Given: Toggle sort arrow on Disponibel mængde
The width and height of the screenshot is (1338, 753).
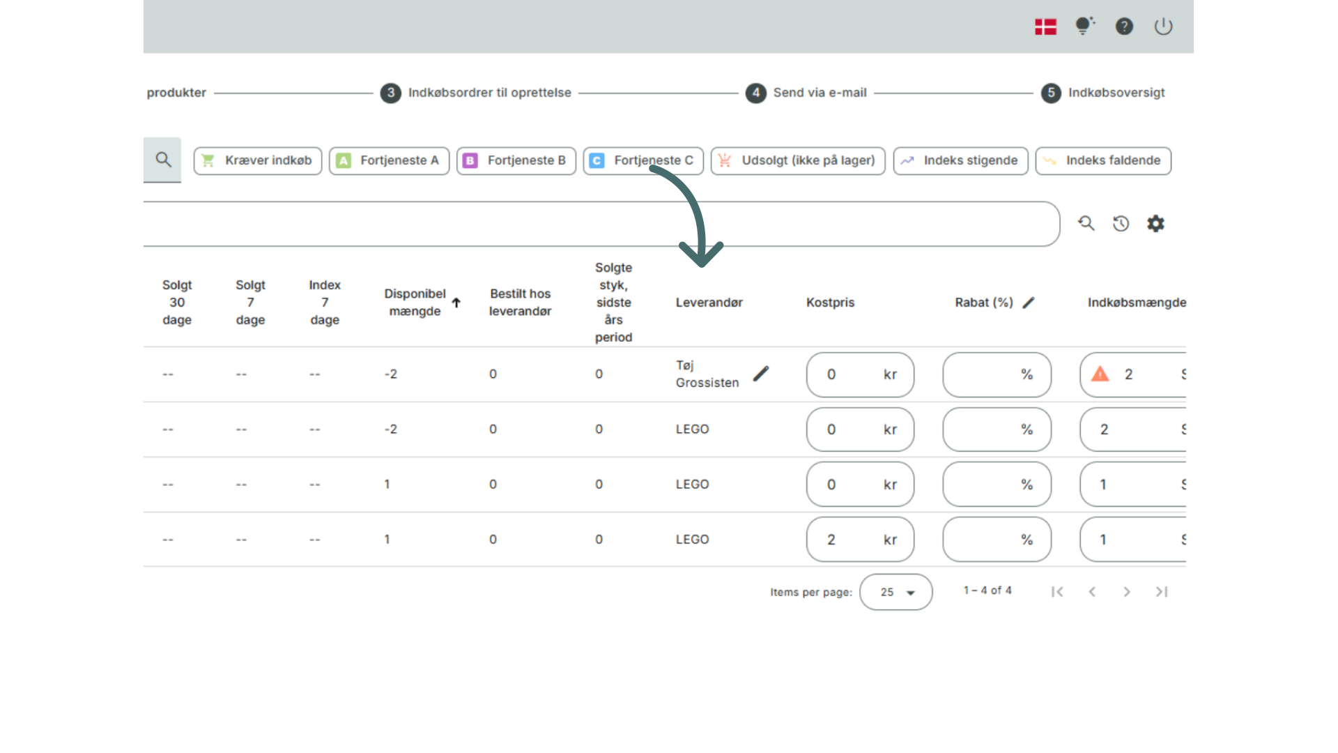Looking at the screenshot, I should pyautogui.click(x=456, y=303).
